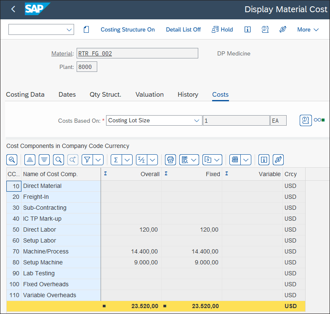Expand the layout grid dropdown arrow
Image resolution: width=330 pixels, height=314 pixels.
[x=246, y=160]
